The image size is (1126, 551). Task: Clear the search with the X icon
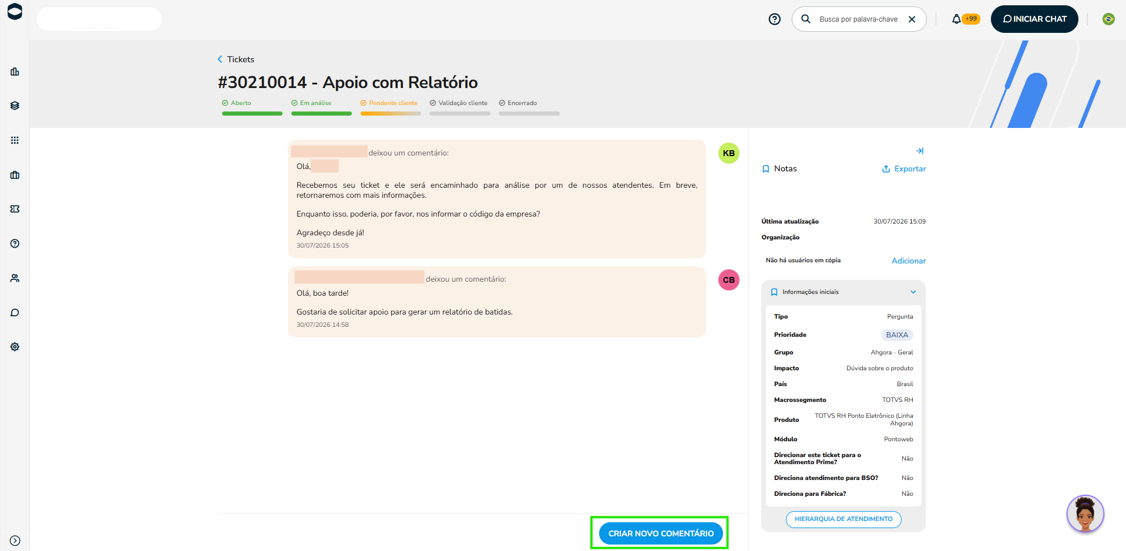pyautogui.click(x=912, y=19)
